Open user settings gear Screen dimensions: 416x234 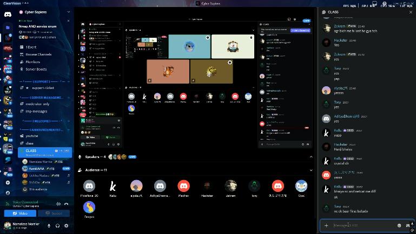click(x=67, y=225)
